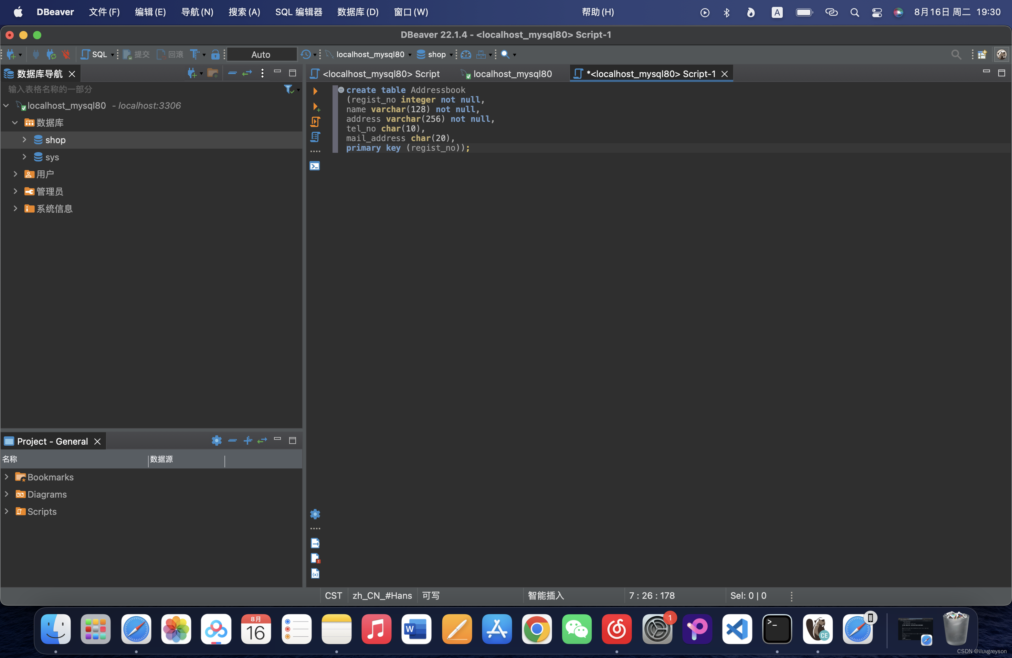
Task: Click the editor settings gear icon
Action: 315,514
